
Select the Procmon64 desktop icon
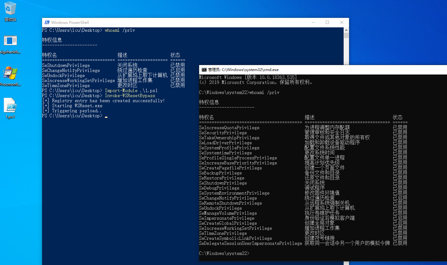click(10, 76)
